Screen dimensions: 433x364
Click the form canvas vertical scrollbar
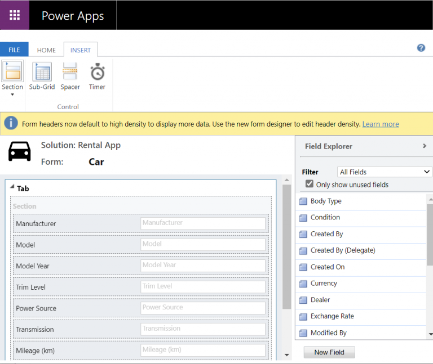pos(286,246)
